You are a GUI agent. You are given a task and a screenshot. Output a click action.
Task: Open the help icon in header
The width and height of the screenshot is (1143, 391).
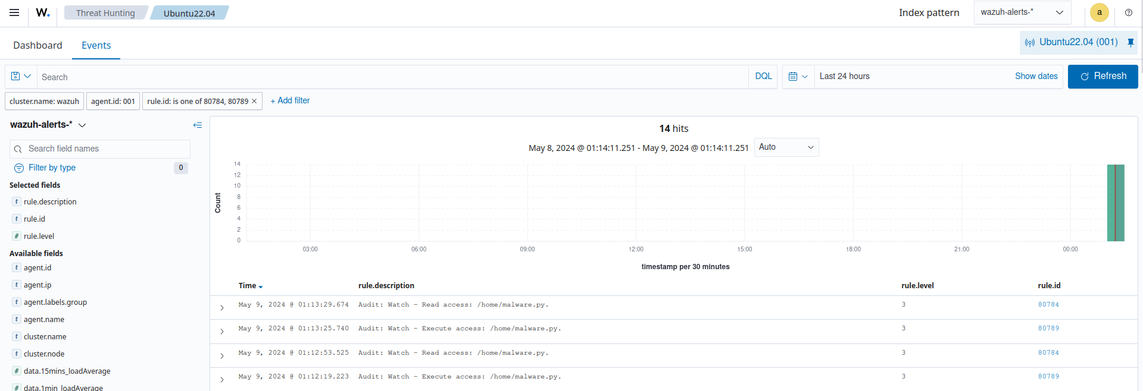(1128, 12)
